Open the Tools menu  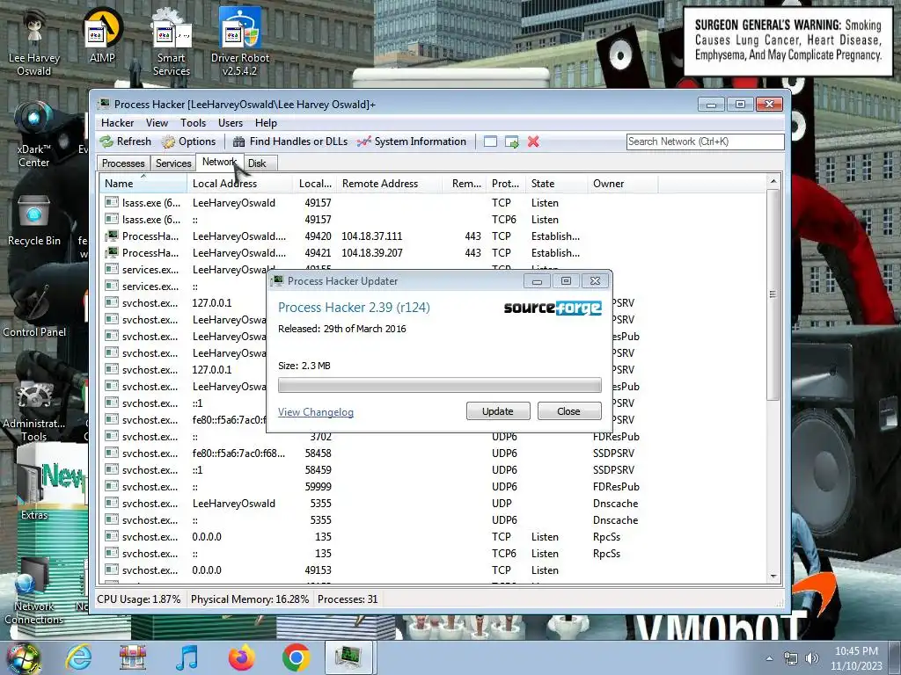193,123
